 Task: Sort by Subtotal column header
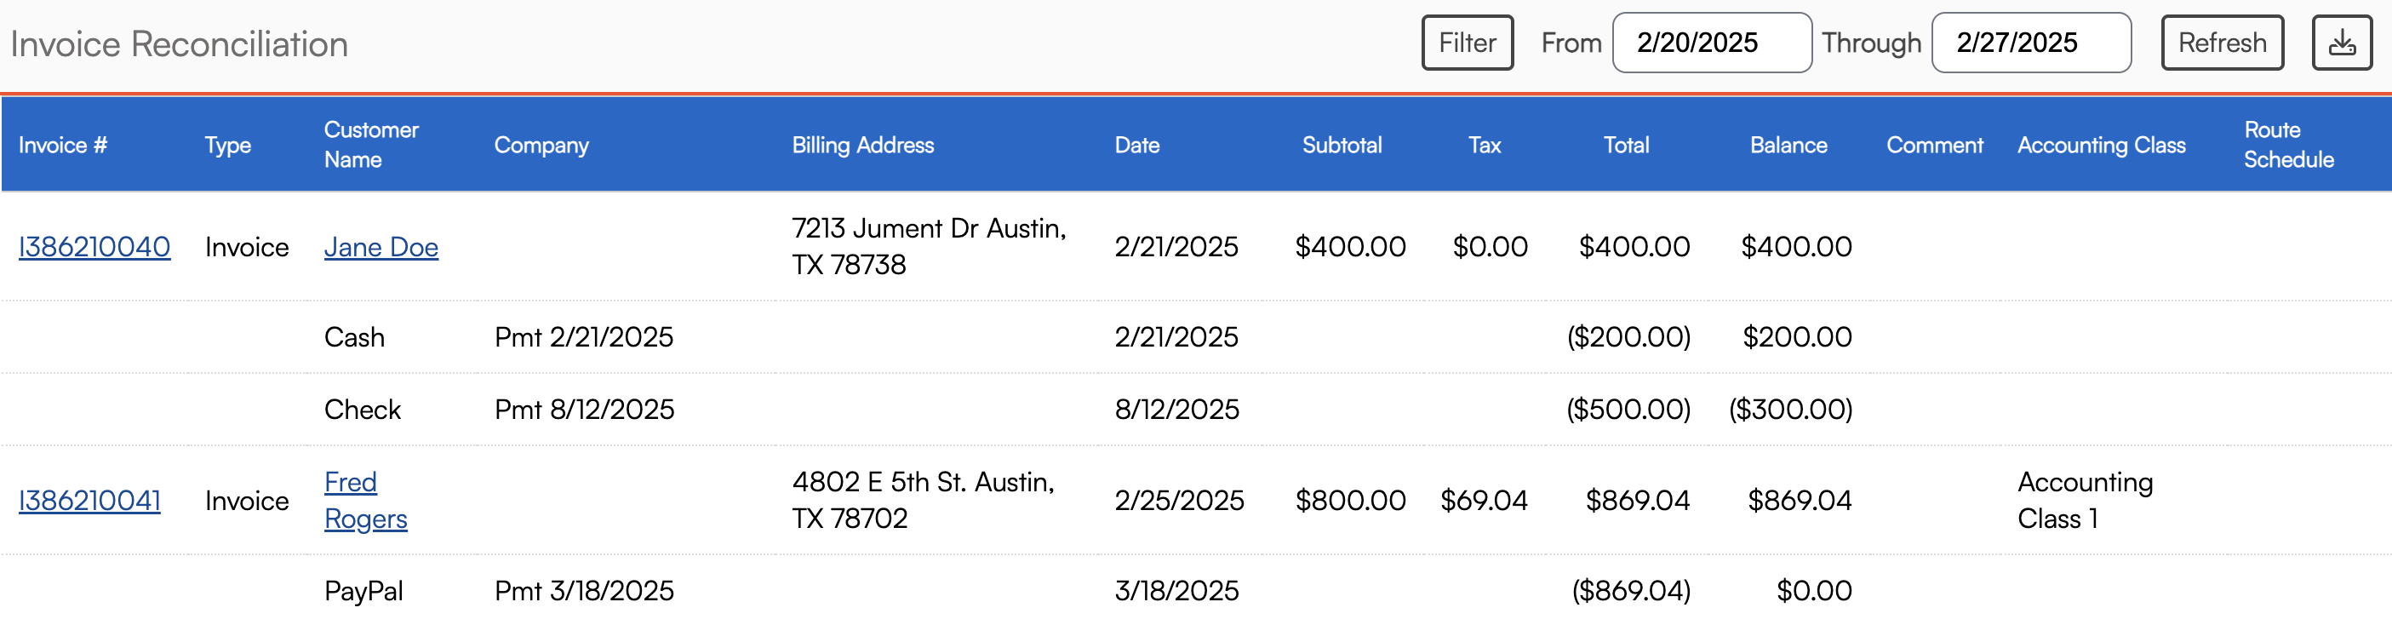1341,145
